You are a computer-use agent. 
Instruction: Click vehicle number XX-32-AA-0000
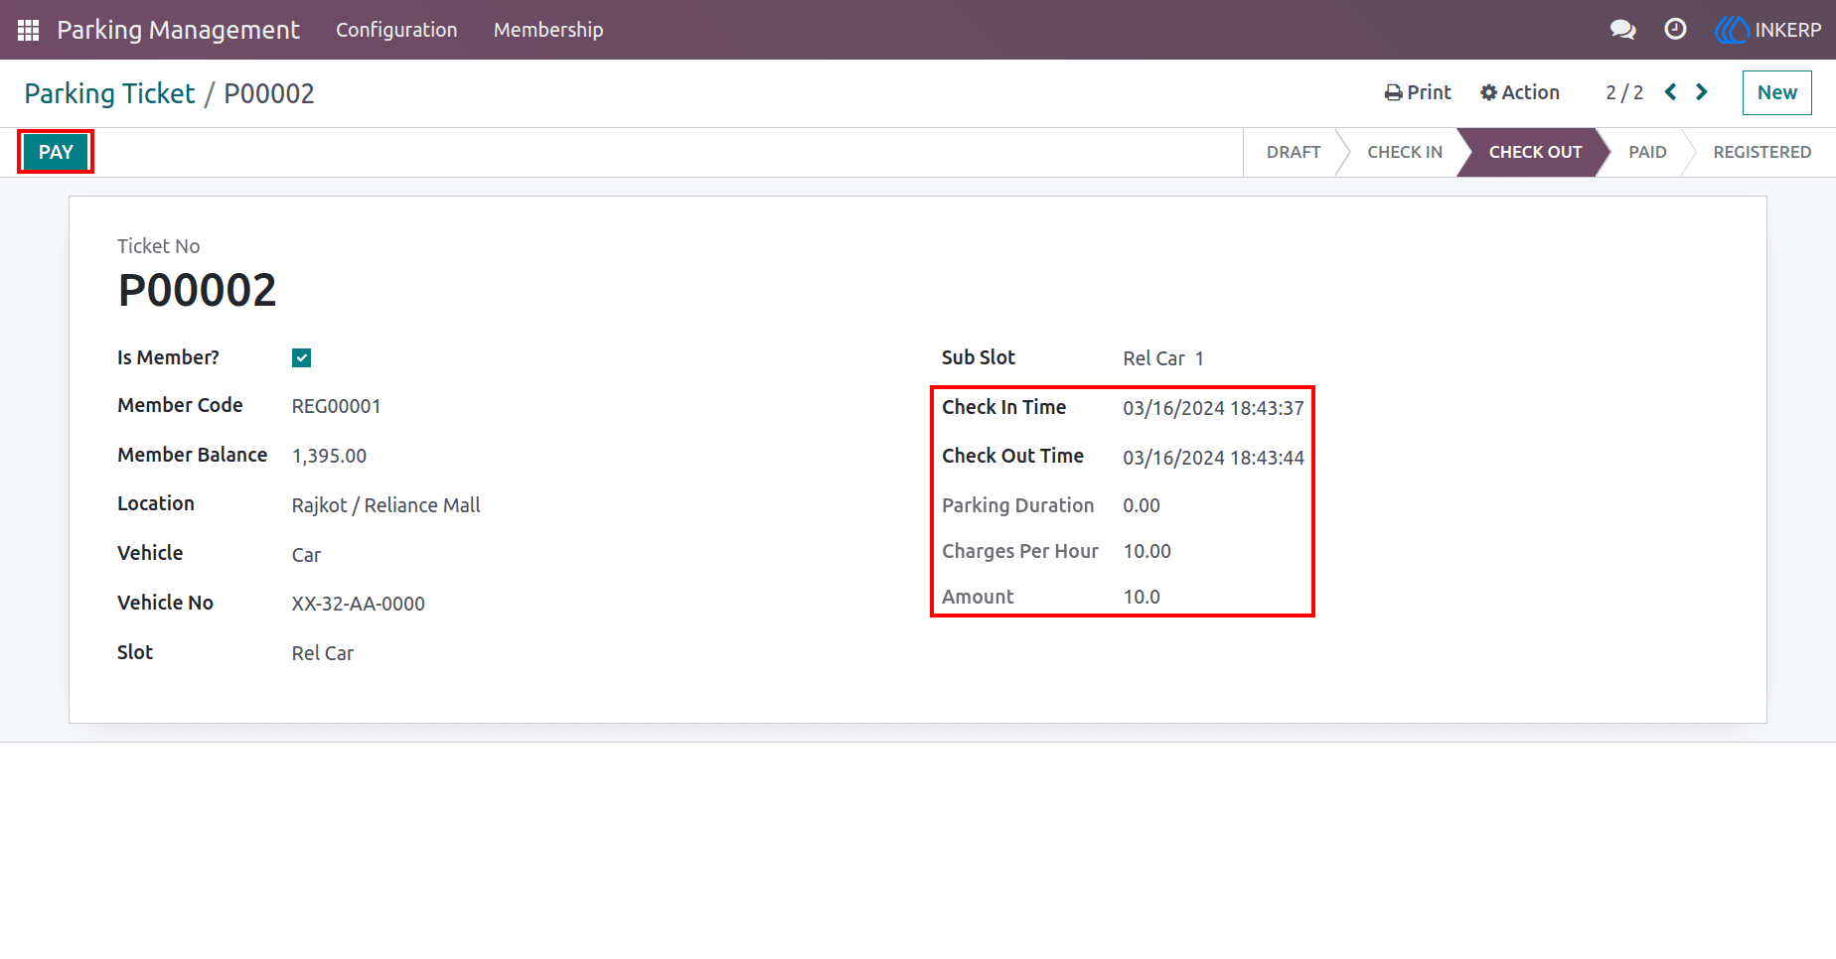[x=359, y=604]
